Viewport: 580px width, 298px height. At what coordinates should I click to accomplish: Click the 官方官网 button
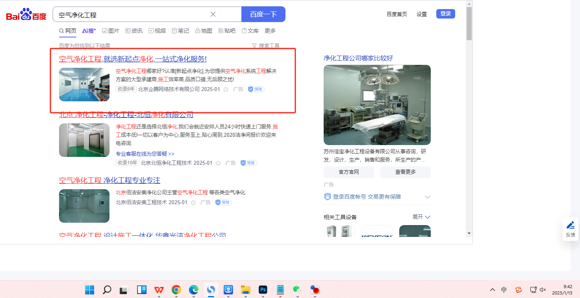pyautogui.click(x=349, y=172)
